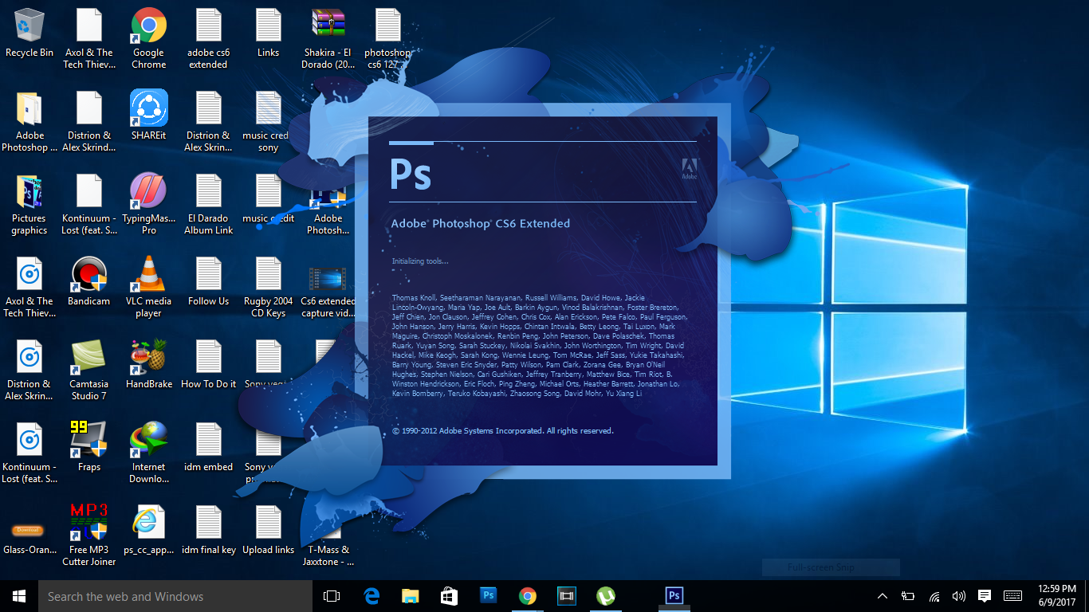Image resolution: width=1089 pixels, height=612 pixels.
Task: Select the HandBrake pineapple icon
Action: (149, 363)
